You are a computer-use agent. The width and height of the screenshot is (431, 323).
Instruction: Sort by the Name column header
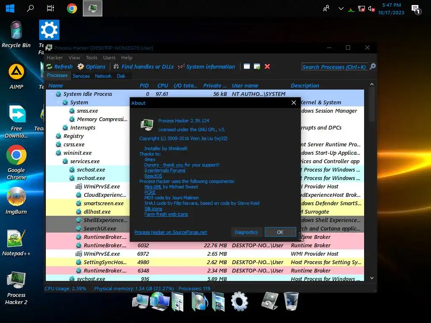coord(56,85)
